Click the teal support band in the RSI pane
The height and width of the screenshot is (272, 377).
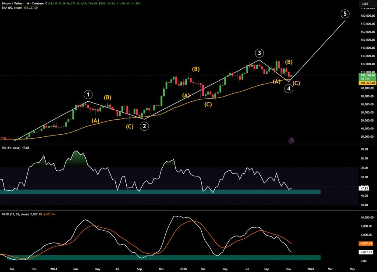(x=153, y=192)
